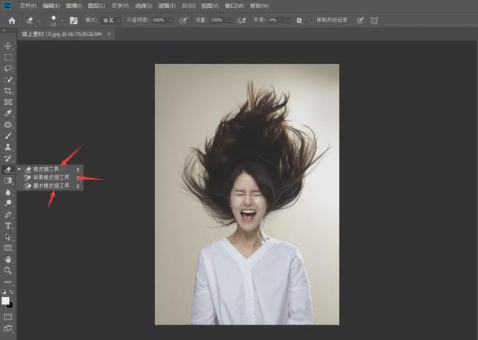Choose 魔术橡皮擦工具 from the flyout
478x340 pixels.
pyautogui.click(x=50, y=185)
